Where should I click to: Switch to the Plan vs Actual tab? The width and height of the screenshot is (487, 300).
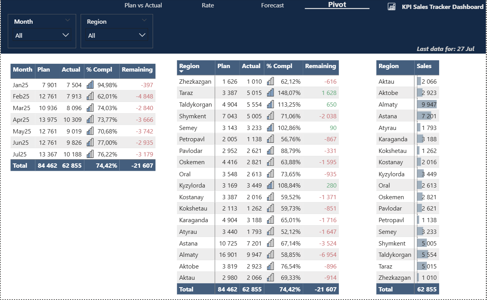(x=143, y=5)
